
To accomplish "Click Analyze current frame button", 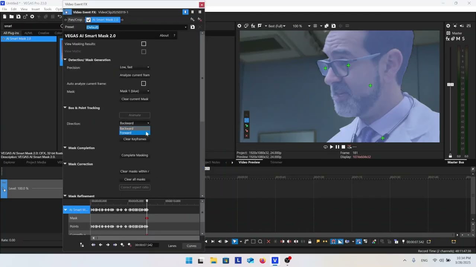I will coord(135,75).
